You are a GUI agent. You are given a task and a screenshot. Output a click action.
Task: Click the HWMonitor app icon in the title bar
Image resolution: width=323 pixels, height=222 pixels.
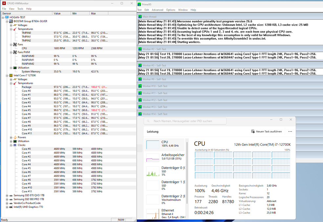pos(4,3)
